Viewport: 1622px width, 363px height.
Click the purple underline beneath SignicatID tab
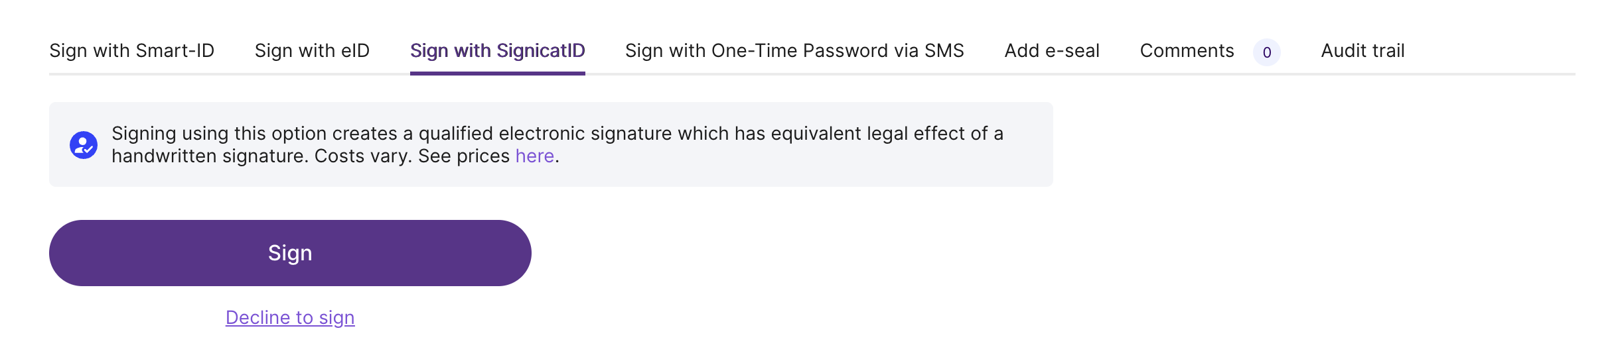coord(497,74)
